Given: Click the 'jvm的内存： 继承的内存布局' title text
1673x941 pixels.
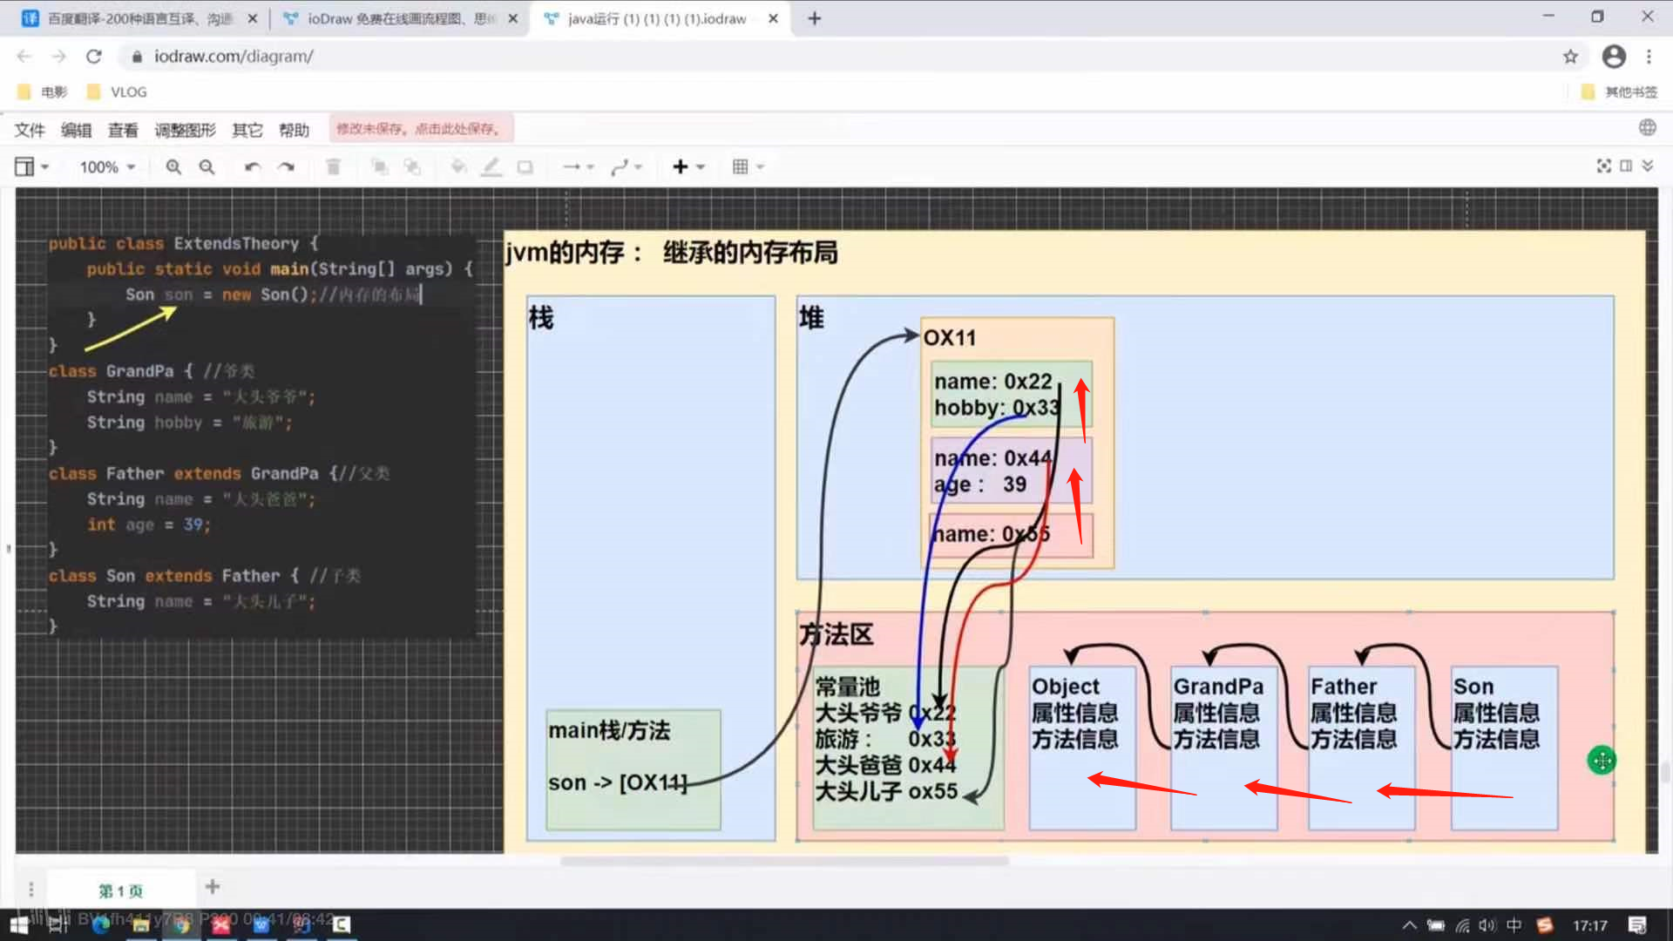Looking at the screenshot, I should [672, 253].
